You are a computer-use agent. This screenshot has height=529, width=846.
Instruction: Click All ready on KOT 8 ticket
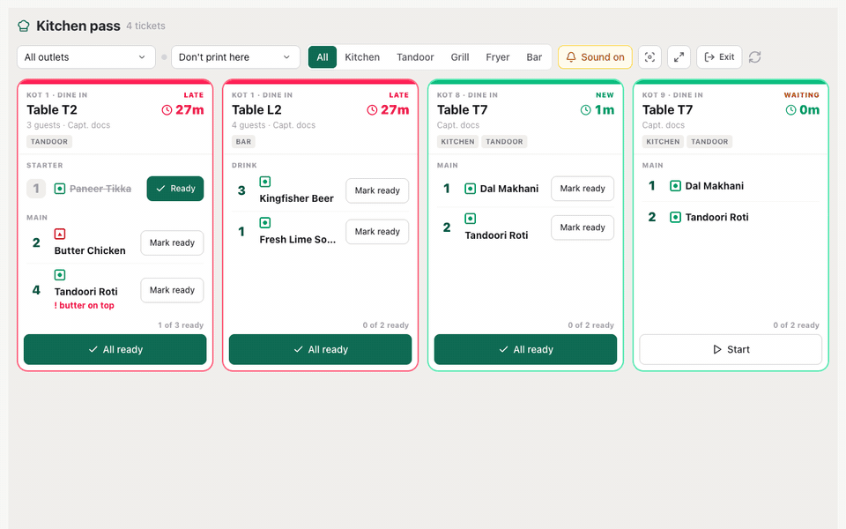click(525, 349)
